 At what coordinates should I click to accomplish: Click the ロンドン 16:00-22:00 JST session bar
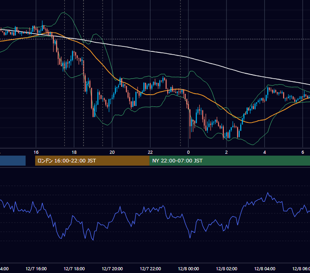point(92,161)
